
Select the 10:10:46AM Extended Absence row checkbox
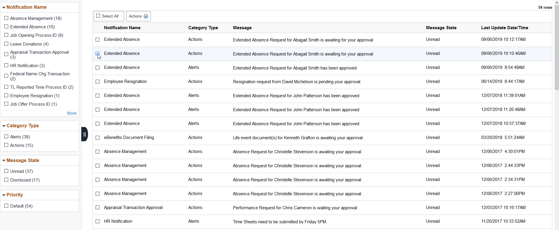pyautogui.click(x=98, y=53)
